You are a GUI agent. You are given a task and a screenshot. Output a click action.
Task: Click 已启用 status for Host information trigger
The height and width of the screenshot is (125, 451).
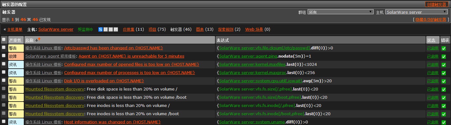(x=433, y=122)
